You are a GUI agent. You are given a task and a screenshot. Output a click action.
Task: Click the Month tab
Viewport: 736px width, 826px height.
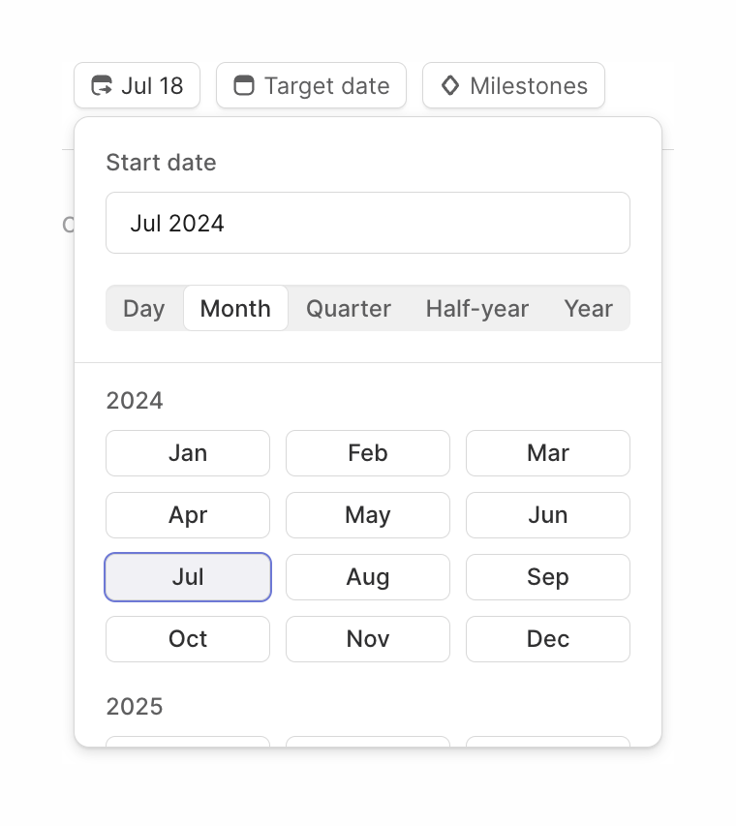click(x=235, y=308)
